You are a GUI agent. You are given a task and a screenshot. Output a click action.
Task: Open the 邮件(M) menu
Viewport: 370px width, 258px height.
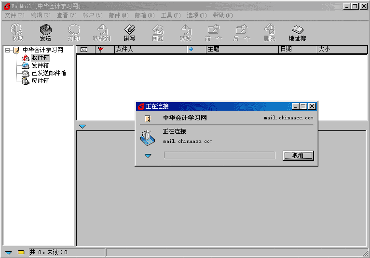[x=119, y=15]
